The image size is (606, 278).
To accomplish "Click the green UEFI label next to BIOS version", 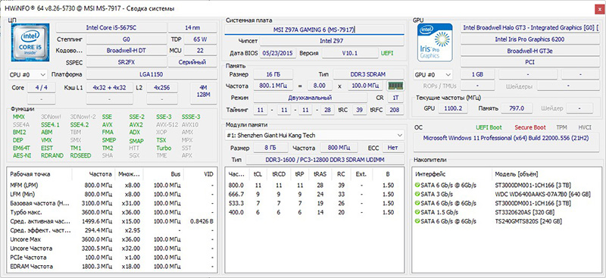I will click(387, 53).
